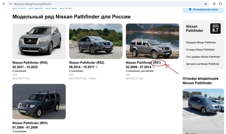The height and width of the screenshot is (134, 226).
Task: Select the gray Pathfinder R53 photo
Action: 39,41
